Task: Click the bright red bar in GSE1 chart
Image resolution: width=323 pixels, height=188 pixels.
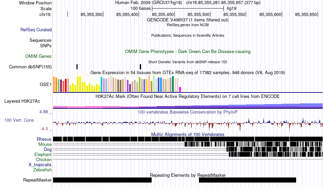Action: point(66,85)
